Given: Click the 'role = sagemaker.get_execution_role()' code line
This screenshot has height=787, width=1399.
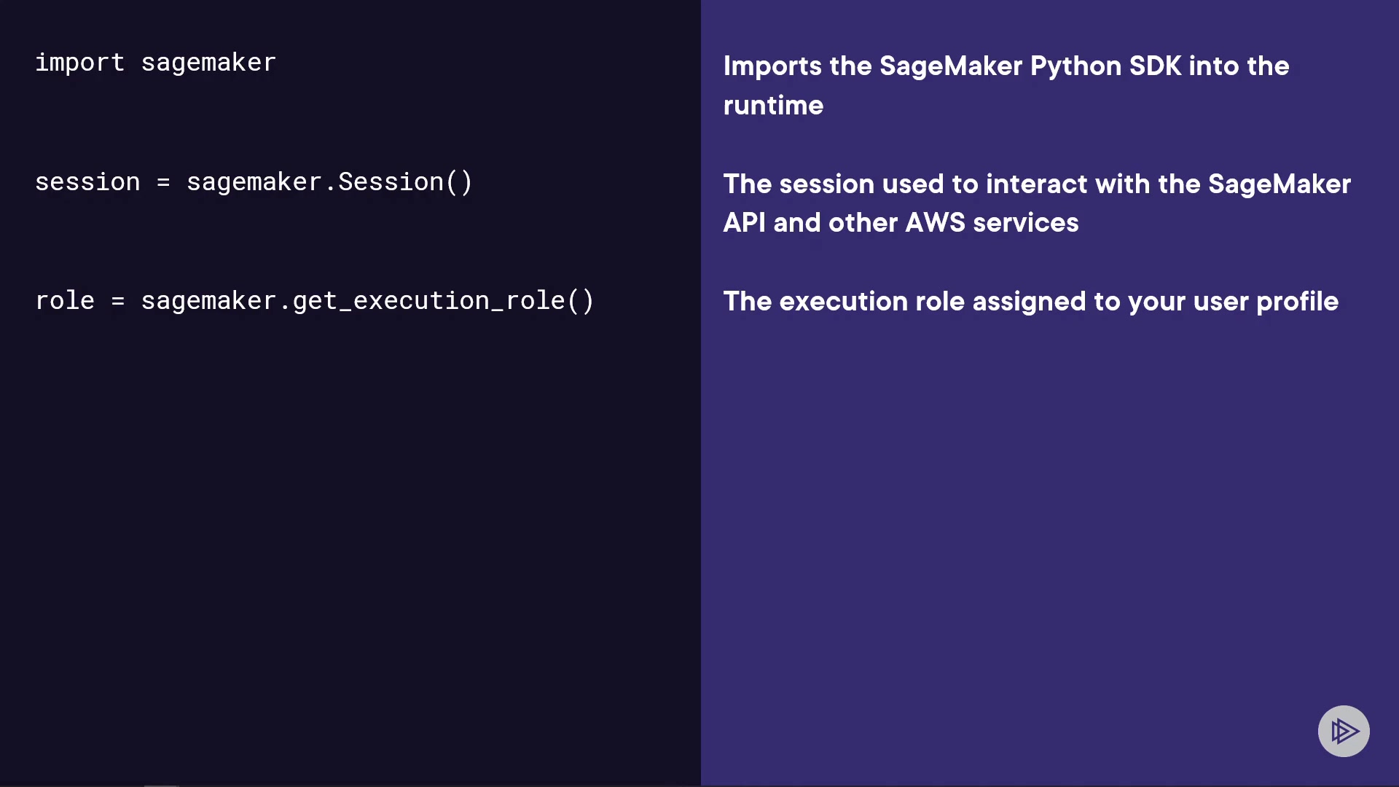Looking at the screenshot, I should (314, 301).
